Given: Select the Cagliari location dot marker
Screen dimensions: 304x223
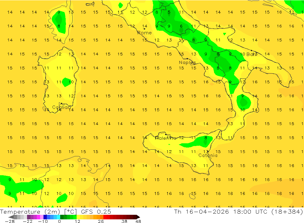Looking at the screenshot, I should point(61,103).
